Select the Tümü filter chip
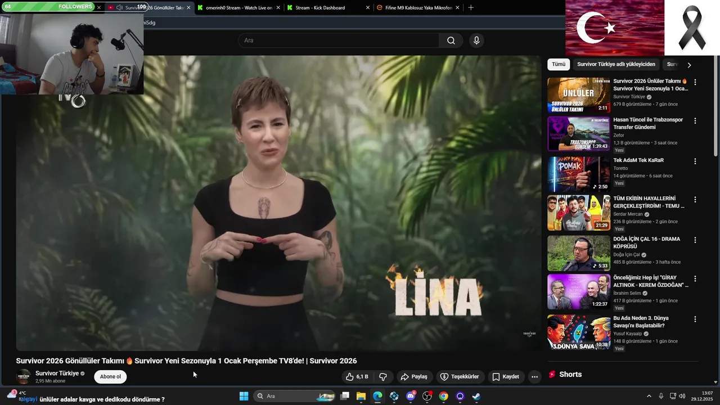Screen dimensions: 720x405 [559, 64]
